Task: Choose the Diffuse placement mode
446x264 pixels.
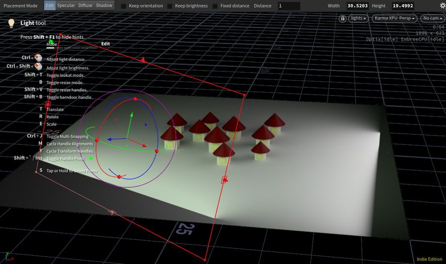Action: click(85, 5)
